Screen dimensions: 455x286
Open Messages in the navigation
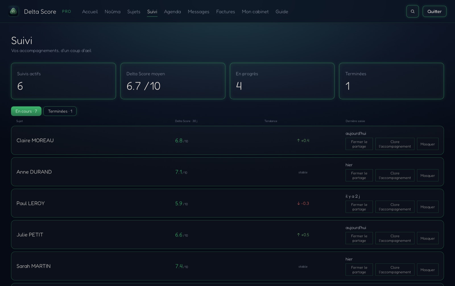click(198, 12)
